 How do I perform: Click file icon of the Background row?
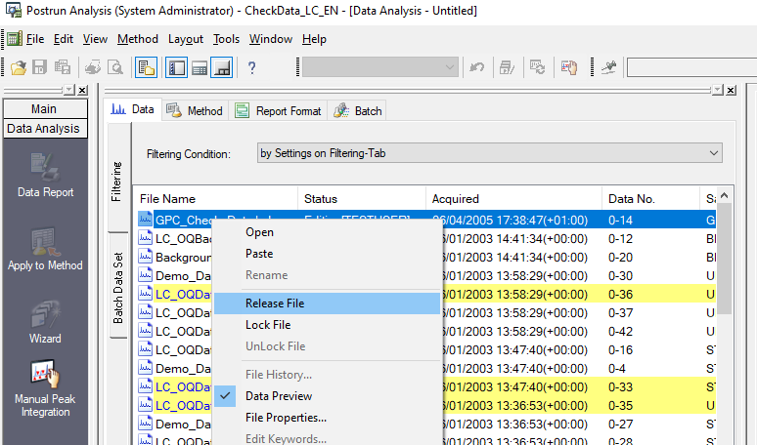click(145, 257)
